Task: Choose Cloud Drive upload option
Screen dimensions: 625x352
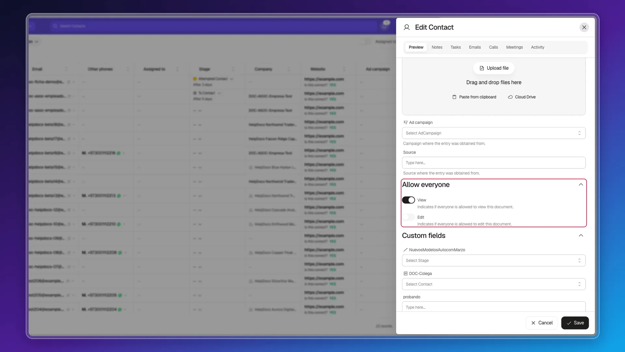Action: (x=521, y=97)
